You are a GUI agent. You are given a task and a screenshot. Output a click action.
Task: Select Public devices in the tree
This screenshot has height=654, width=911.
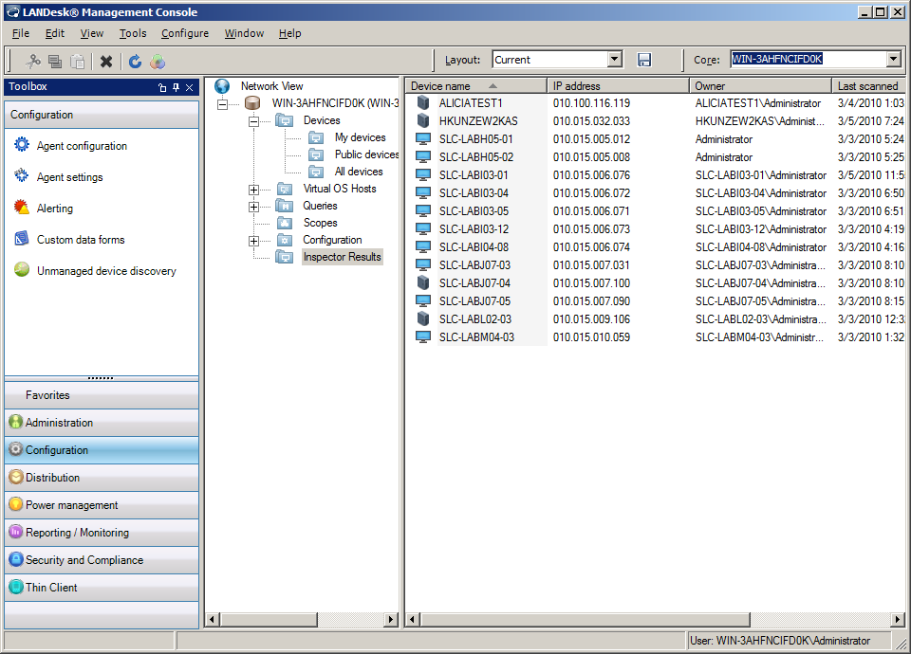pos(366,154)
